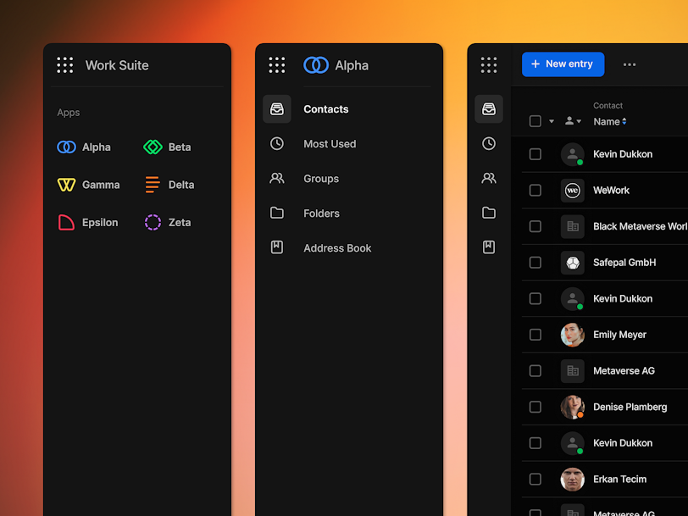This screenshot has height=516, width=688.
Task: Open the contact type filter dropdown
Action: (x=573, y=120)
